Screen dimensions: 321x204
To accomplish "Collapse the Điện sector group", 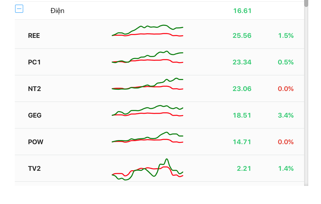I will (x=19, y=9).
